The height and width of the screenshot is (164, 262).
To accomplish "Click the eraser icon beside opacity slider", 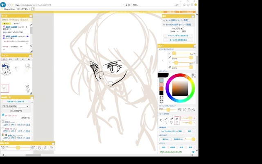I will [169, 67].
